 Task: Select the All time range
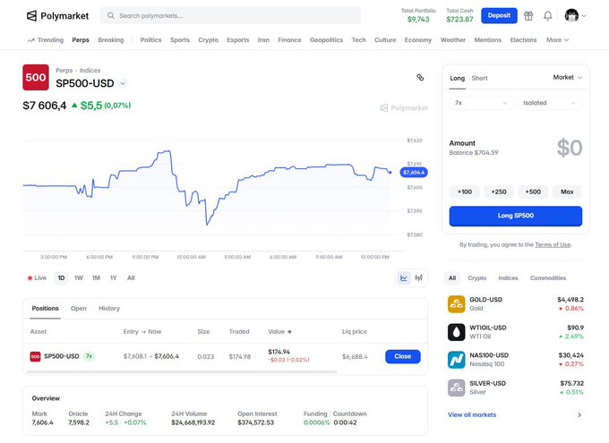131,278
